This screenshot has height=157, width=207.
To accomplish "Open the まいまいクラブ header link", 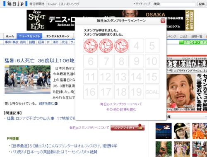I will (x=70, y=4).
